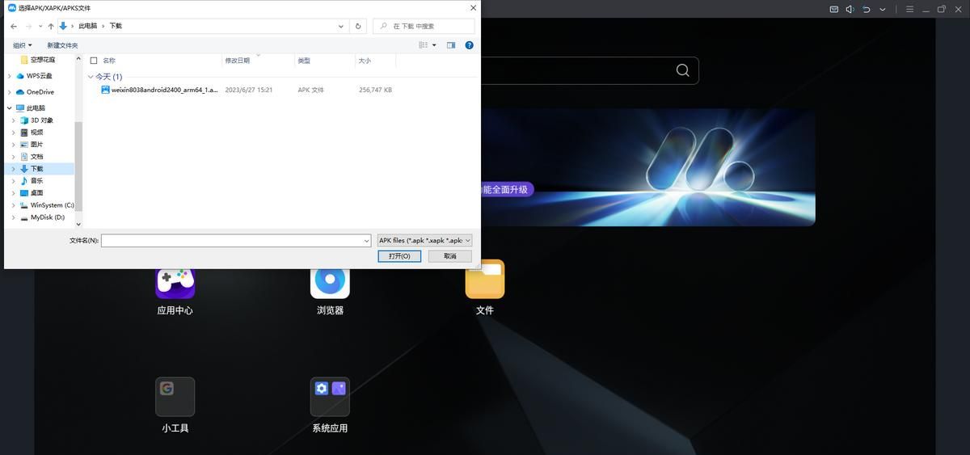970x455 pixels.
Task: Click the APK 文件 type cell
Action: tap(310, 90)
